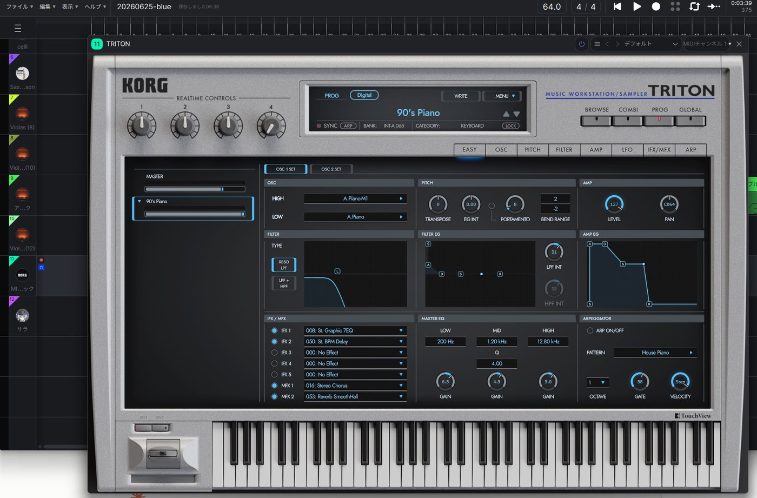This screenshot has height=498, width=757.
Task: Click the play button in transport bar
Action: pos(637,6)
